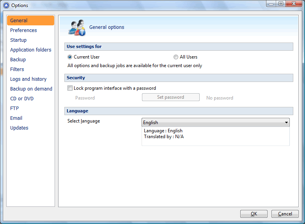Click the 'Language : English' info line

[163, 131]
